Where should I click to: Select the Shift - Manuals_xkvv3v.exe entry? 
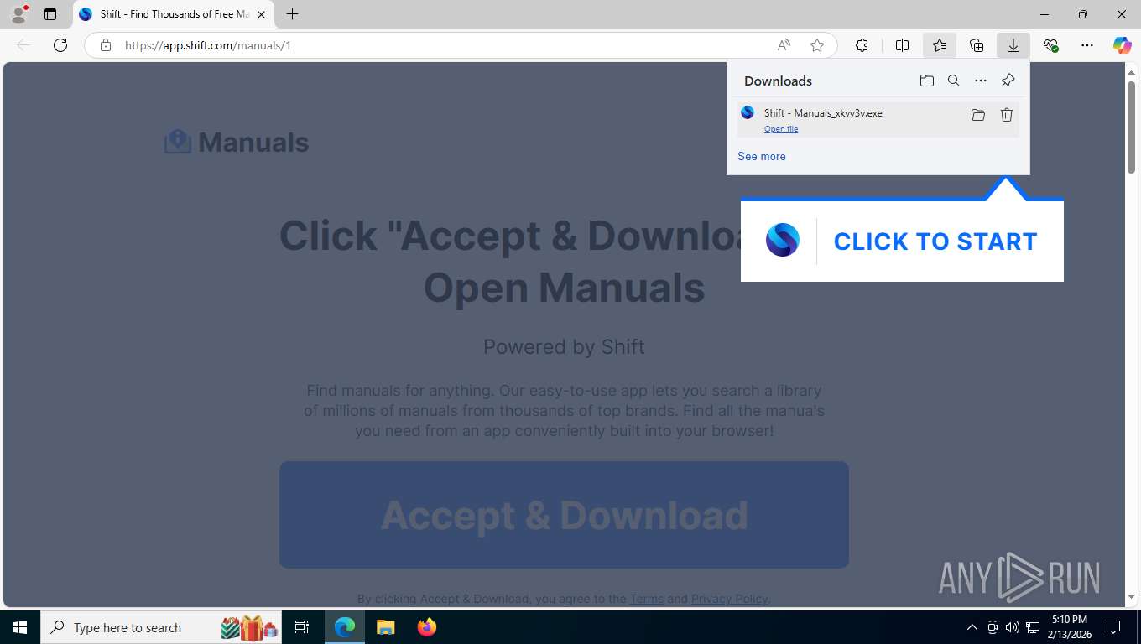pos(878,119)
